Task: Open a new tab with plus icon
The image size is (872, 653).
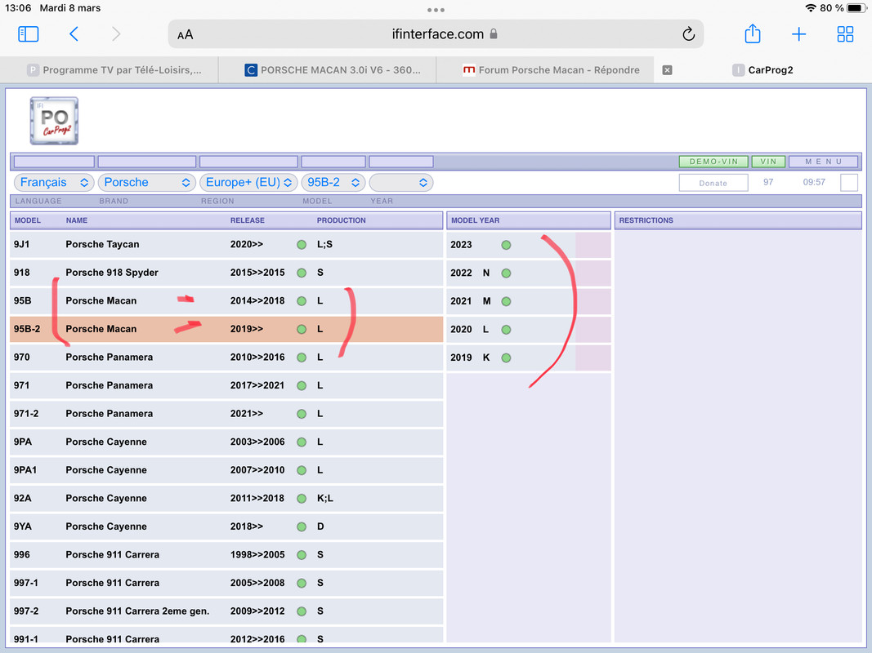Action: coord(798,34)
